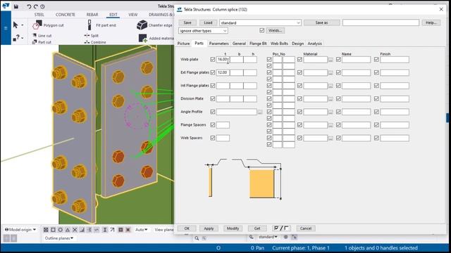Select the Fit part end tool
The height and width of the screenshot is (253, 451).
101,25
